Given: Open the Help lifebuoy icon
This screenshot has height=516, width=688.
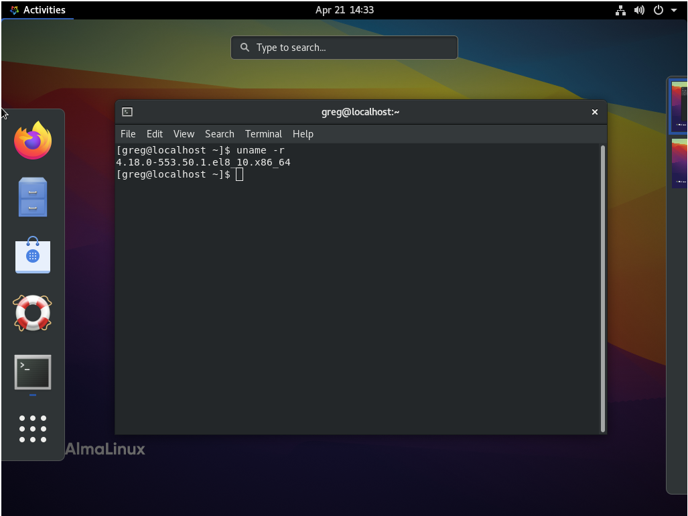Looking at the screenshot, I should tap(33, 313).
